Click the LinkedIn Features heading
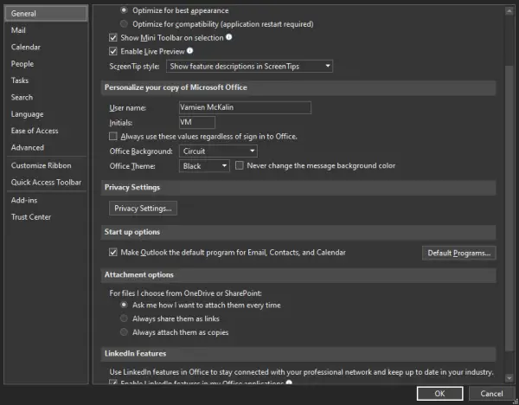 [136, 353]
